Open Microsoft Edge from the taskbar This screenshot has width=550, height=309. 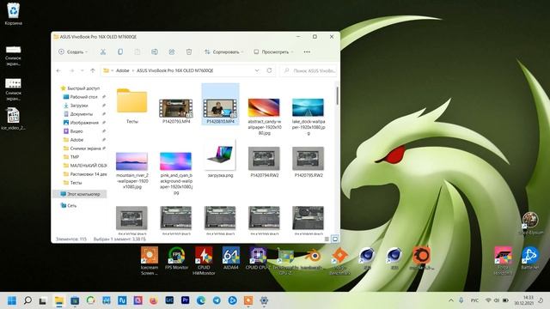click(x=201, y=300)
